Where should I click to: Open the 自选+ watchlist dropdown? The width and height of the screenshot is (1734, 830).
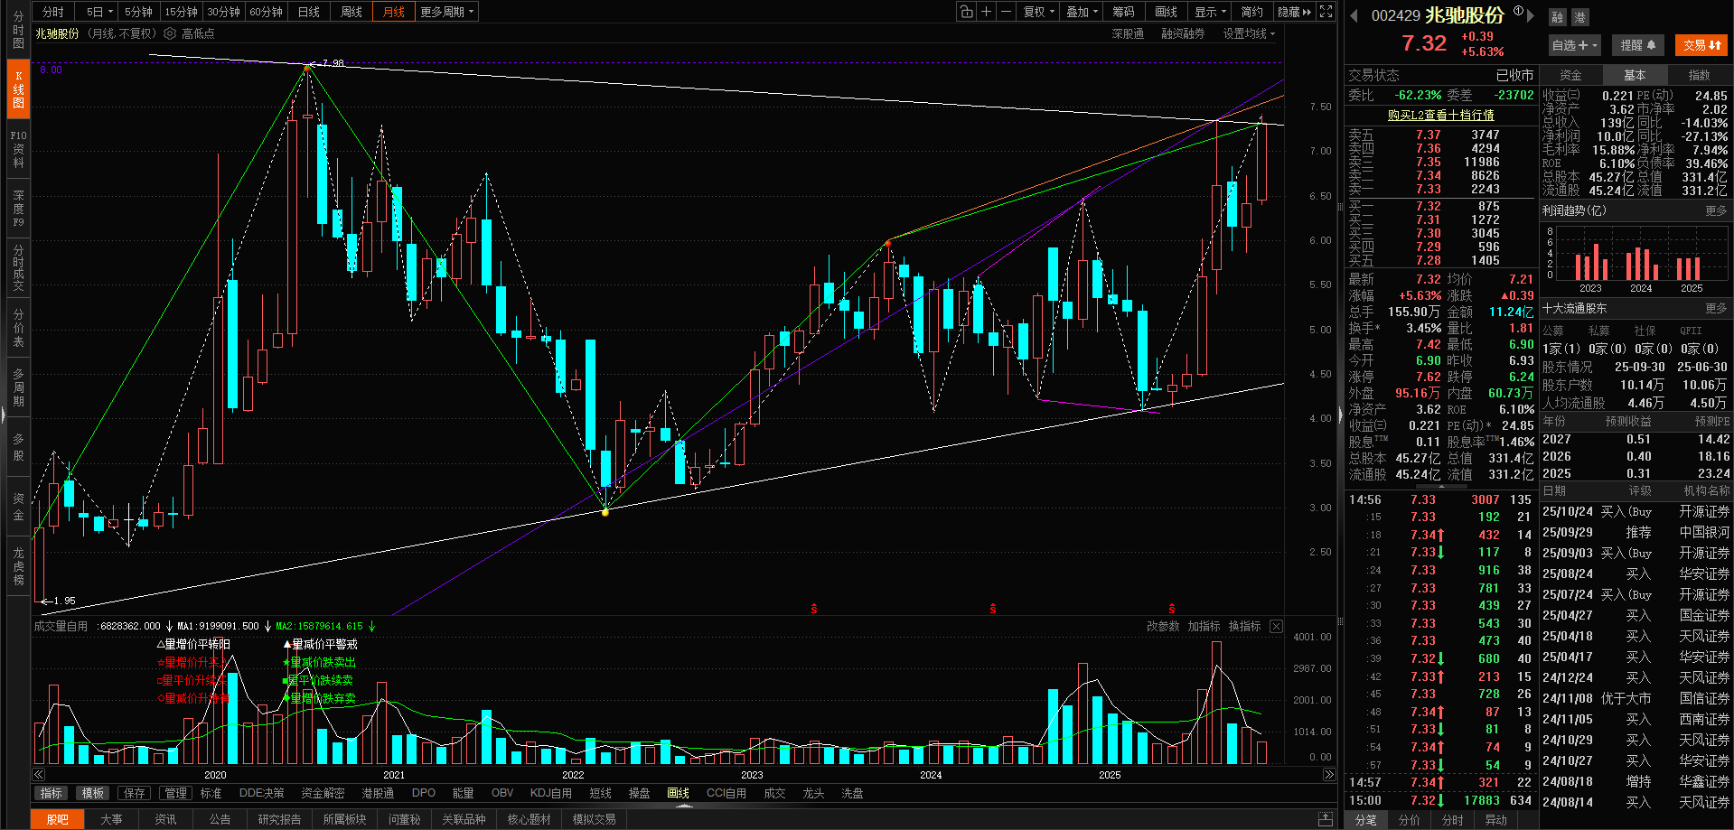pos(1575,45)
